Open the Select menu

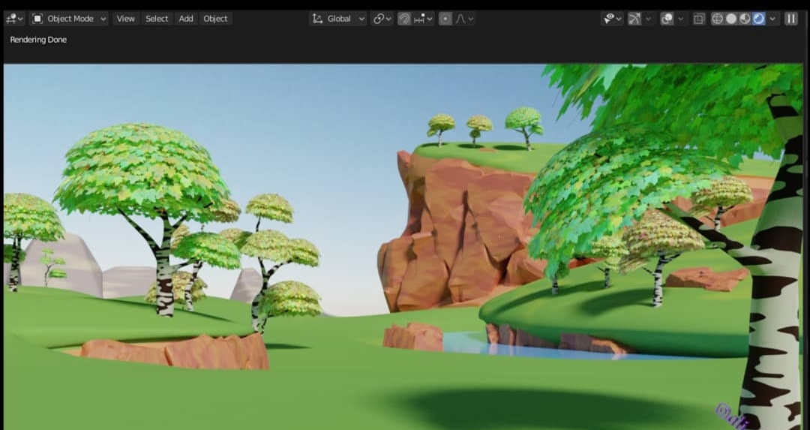click(x=157, y=19)
